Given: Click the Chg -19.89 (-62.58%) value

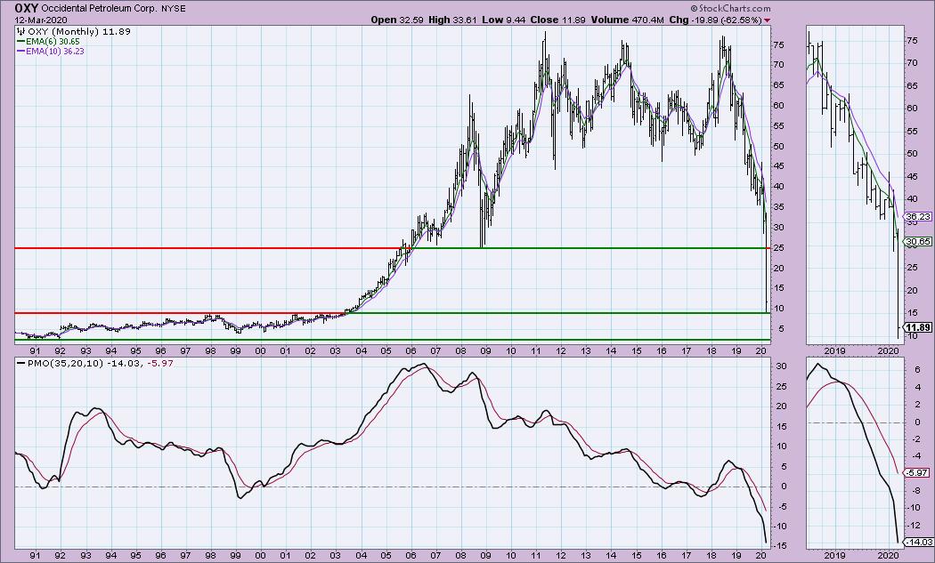Looking at the screenshot, I should tap(715, 20).
